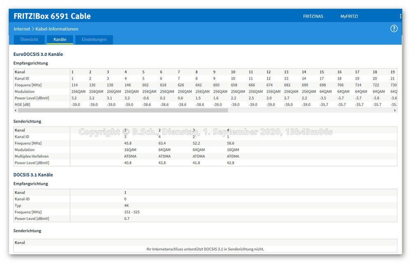Viewport: 411px width, 263px height.
Task: Open MyFRITZ! link in header
Action: [x=349, y=16]
